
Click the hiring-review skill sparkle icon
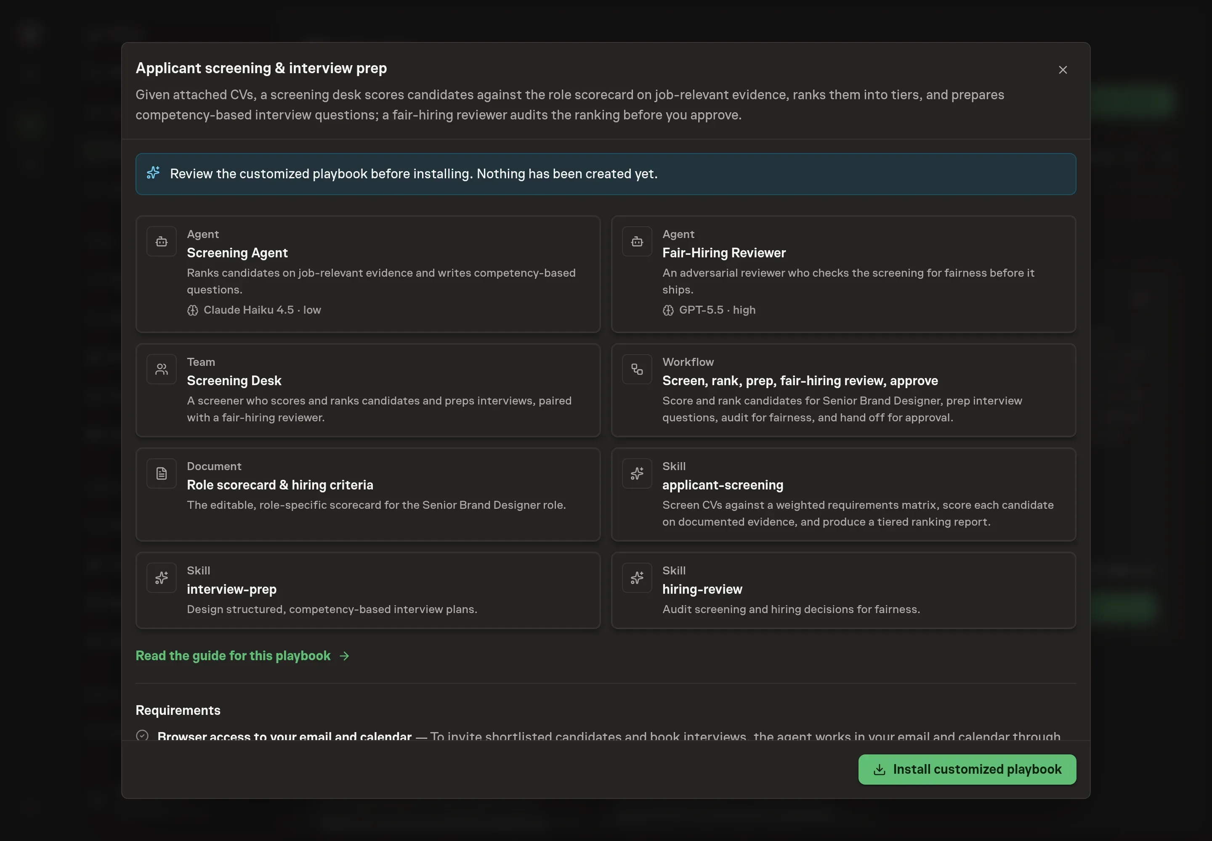click(637, 578)
